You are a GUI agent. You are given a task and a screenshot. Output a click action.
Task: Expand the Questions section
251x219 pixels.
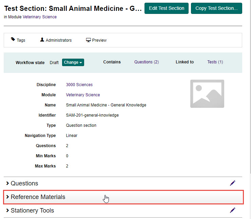pos(24,183)
